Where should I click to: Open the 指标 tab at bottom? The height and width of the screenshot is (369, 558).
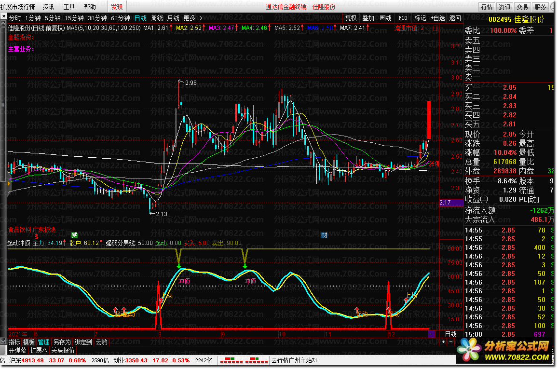(14, 342)
